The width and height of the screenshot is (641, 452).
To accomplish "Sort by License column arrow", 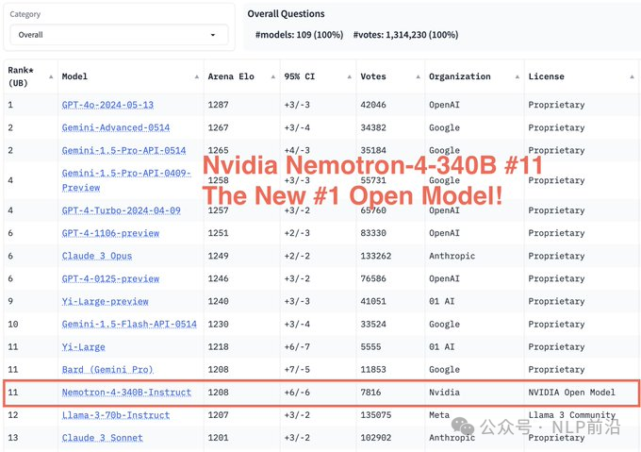I will [x=632, y=76].
